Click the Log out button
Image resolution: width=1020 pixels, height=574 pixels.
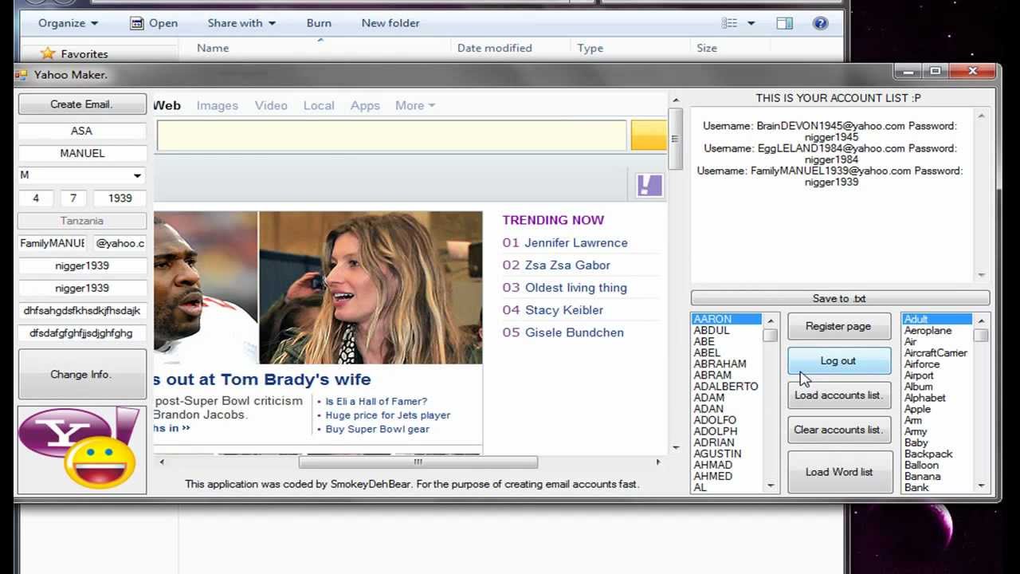pyautogui.click(x=839, y=361)
